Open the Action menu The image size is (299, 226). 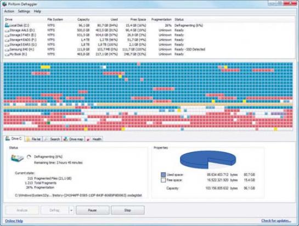9,11
